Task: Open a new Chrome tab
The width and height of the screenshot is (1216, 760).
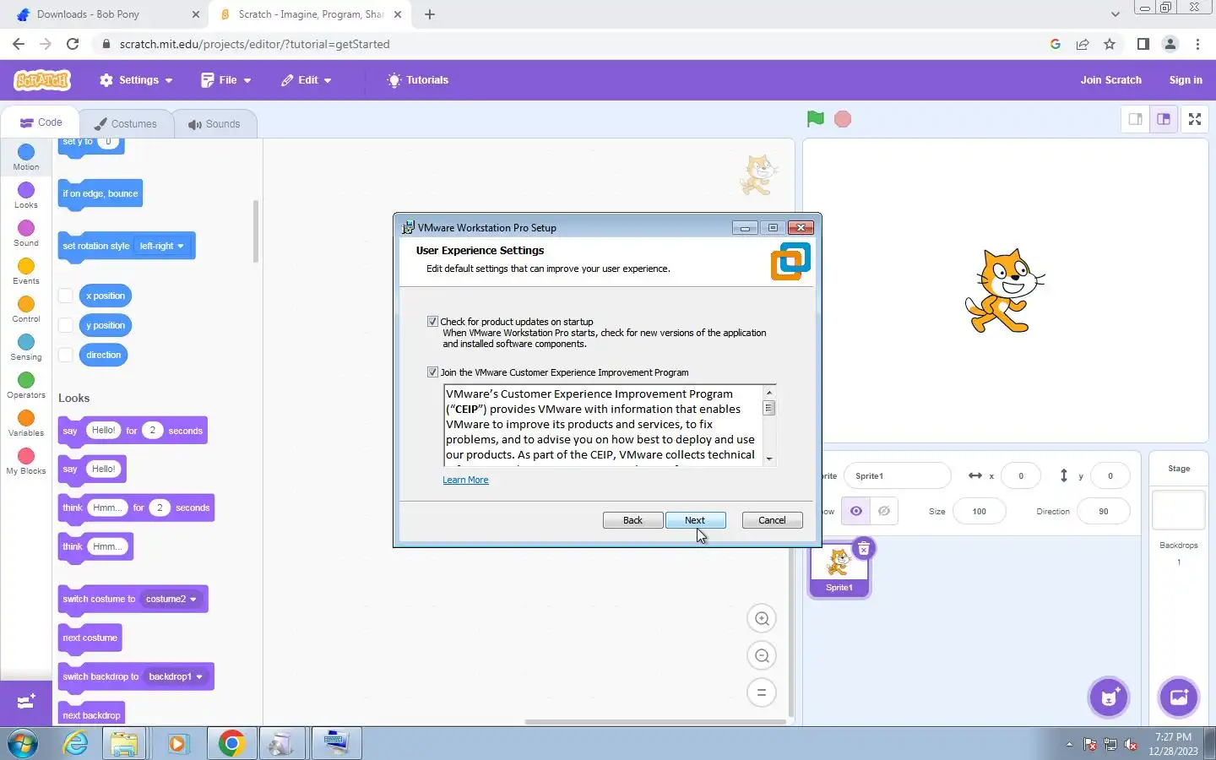Action: click(x=430, y=14)
